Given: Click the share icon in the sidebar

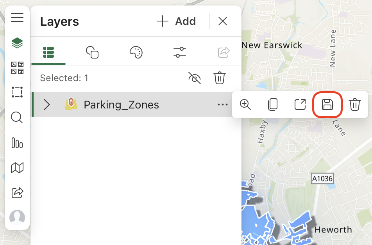Looking at the screenshot, I should (17, 193).
